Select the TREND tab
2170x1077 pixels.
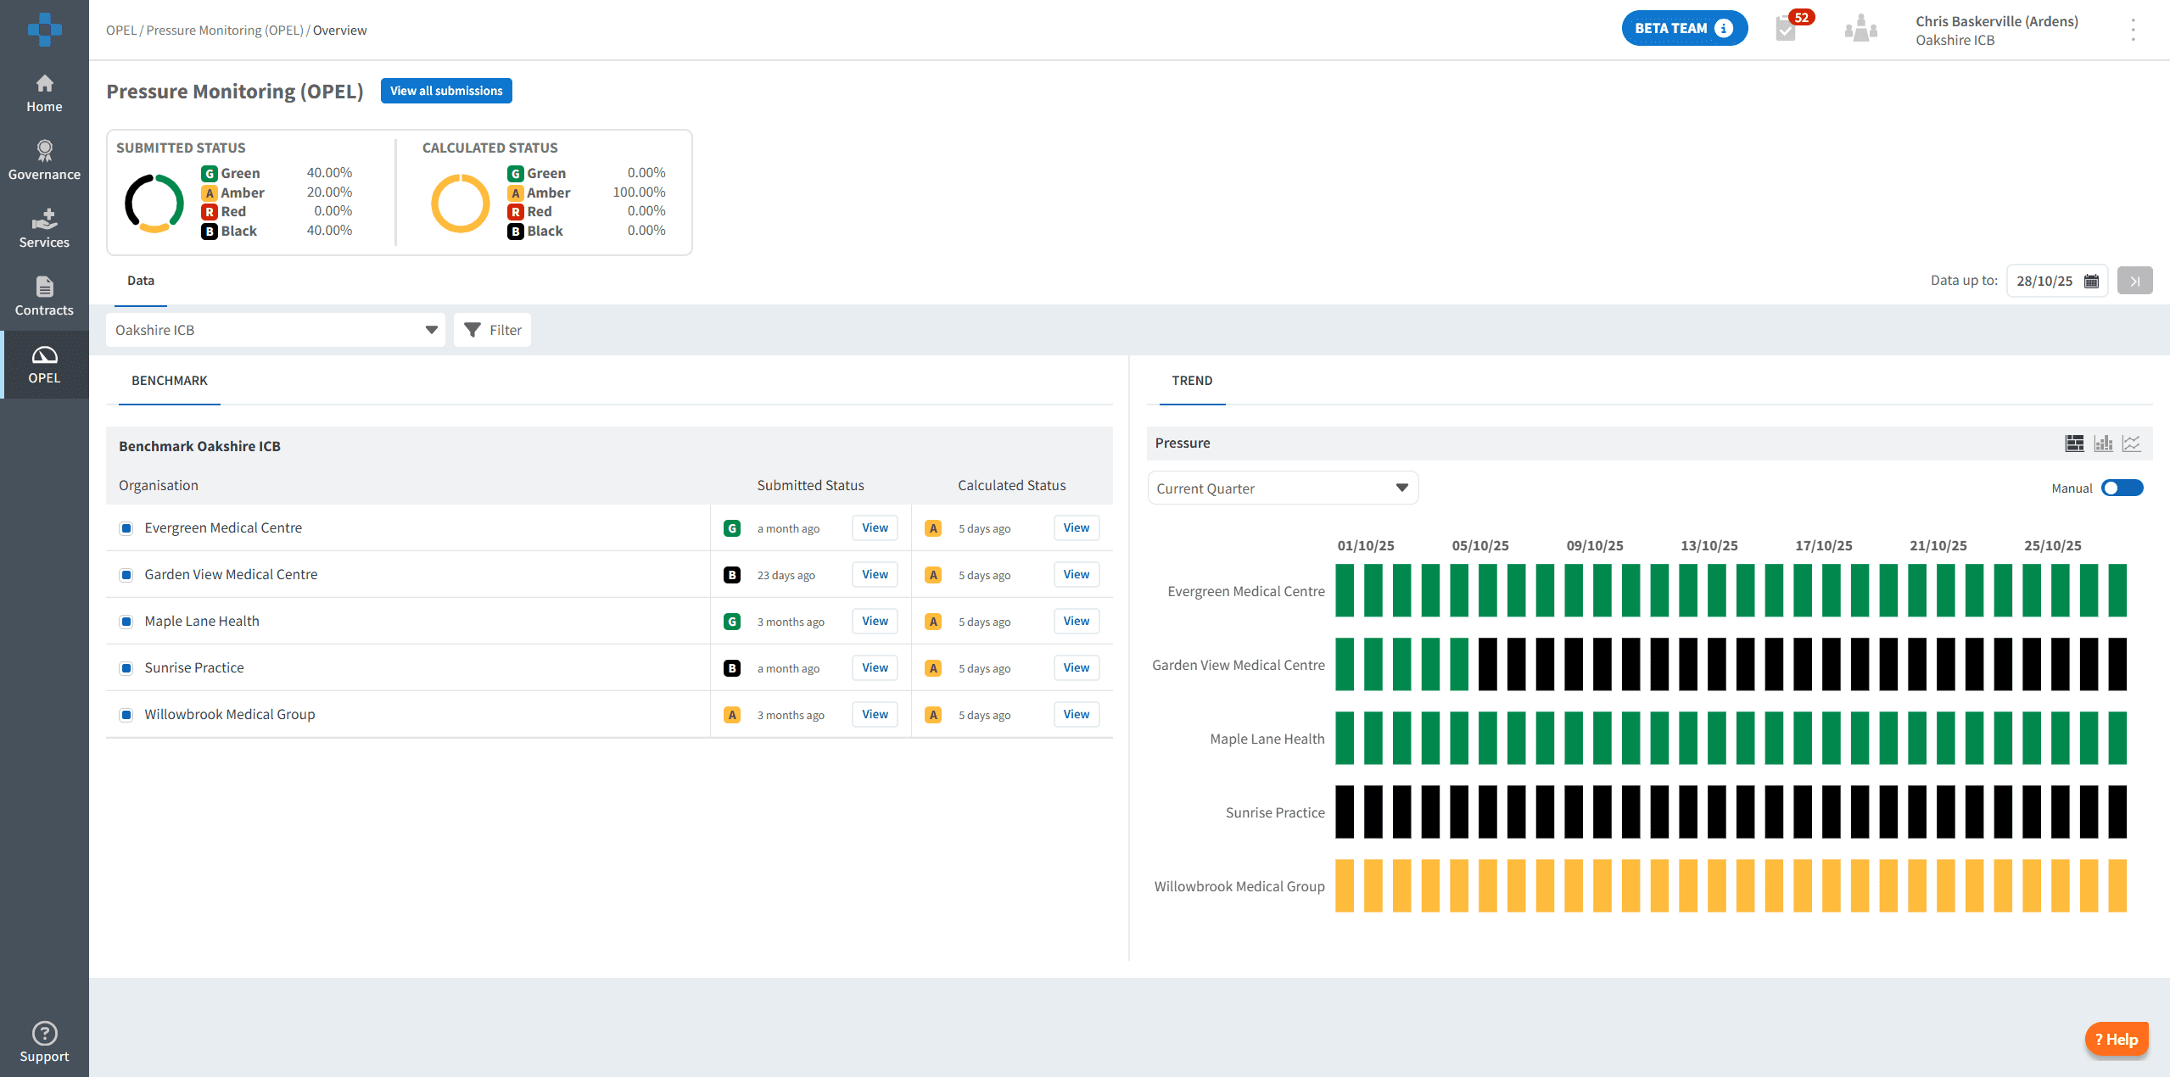pyautogui.click(x=1192, y=381)
